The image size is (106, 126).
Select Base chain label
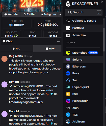click(x=76, y=73)
